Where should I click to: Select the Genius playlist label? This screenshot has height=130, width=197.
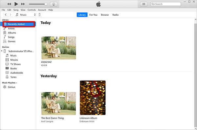click(x=11, y=87)
